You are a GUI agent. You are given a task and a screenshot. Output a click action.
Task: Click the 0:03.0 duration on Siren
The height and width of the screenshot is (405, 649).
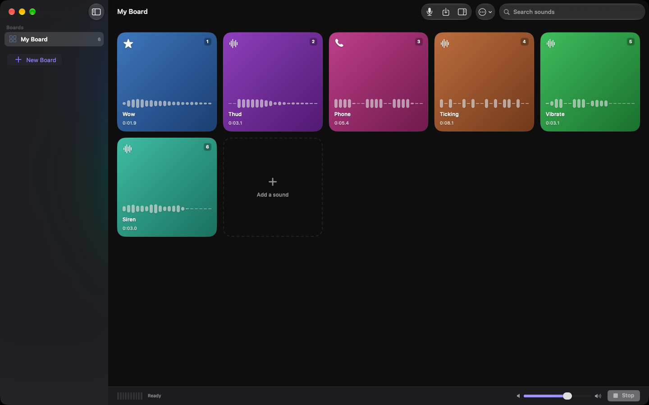click(x=130, y=228)
